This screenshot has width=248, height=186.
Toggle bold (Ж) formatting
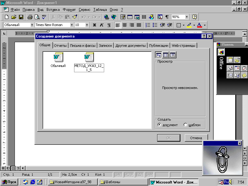tap(95, 25)
